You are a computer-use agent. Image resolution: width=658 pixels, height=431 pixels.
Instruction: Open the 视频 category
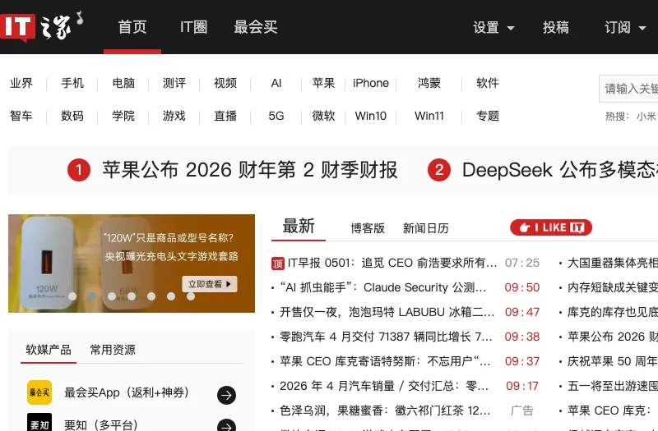tap(225, 83)
